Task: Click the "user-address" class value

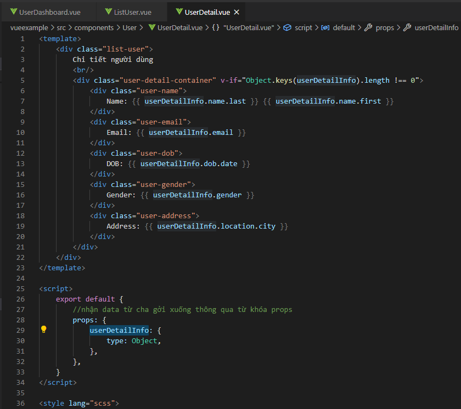Action: [x=166, y=216]
